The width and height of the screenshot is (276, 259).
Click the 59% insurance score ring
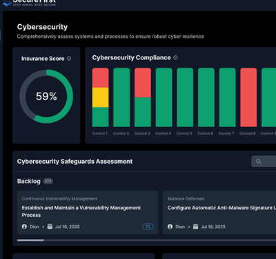coord(46,96)
